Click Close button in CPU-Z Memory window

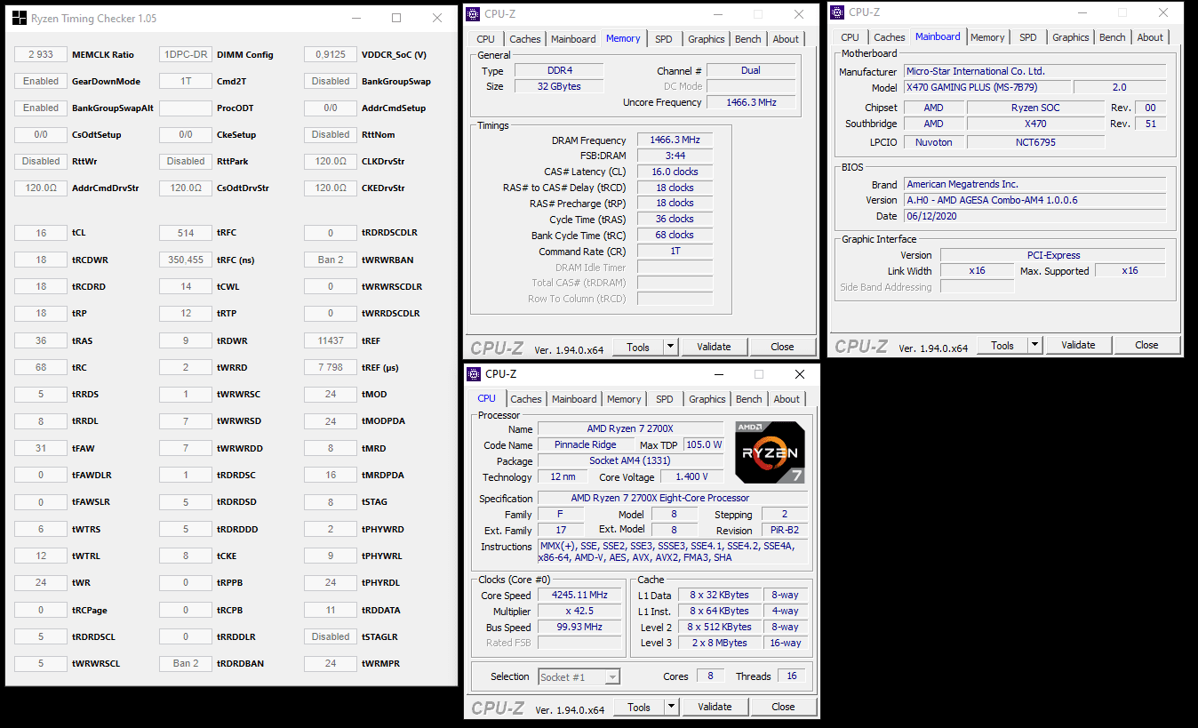783,347
